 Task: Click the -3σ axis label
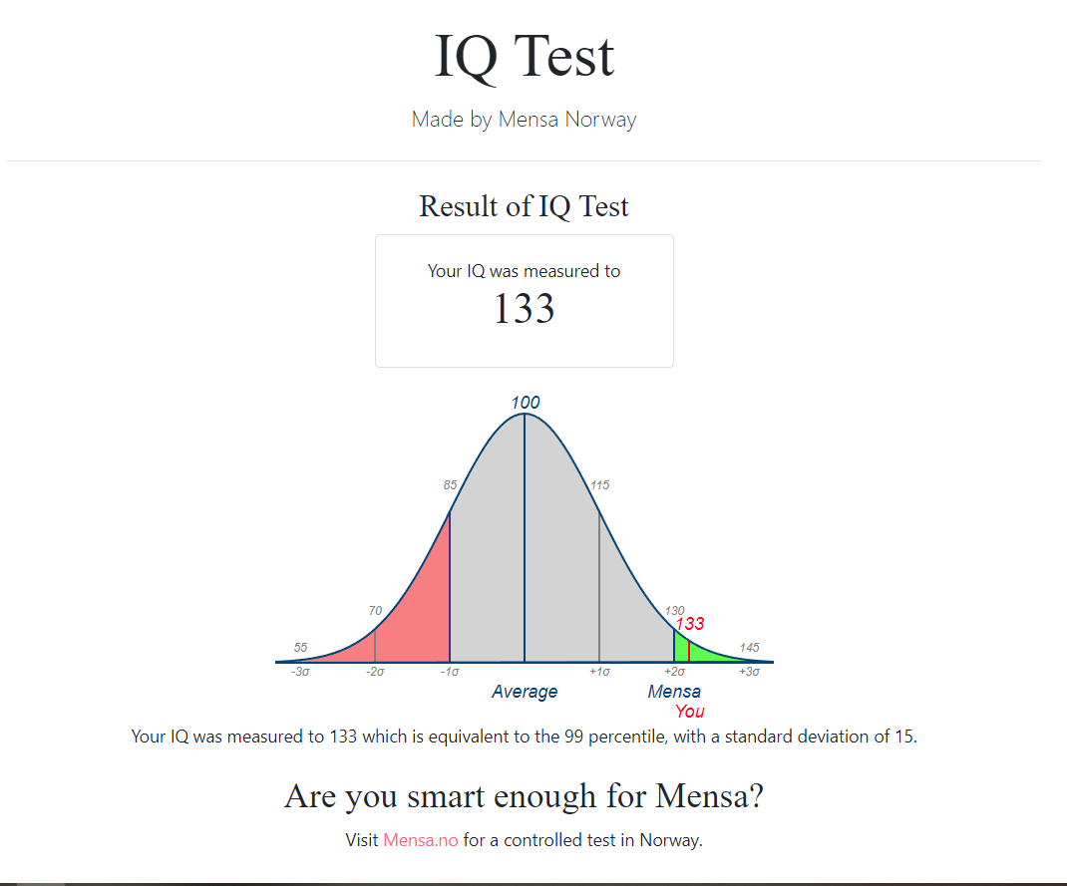click(x=300, y=672)
